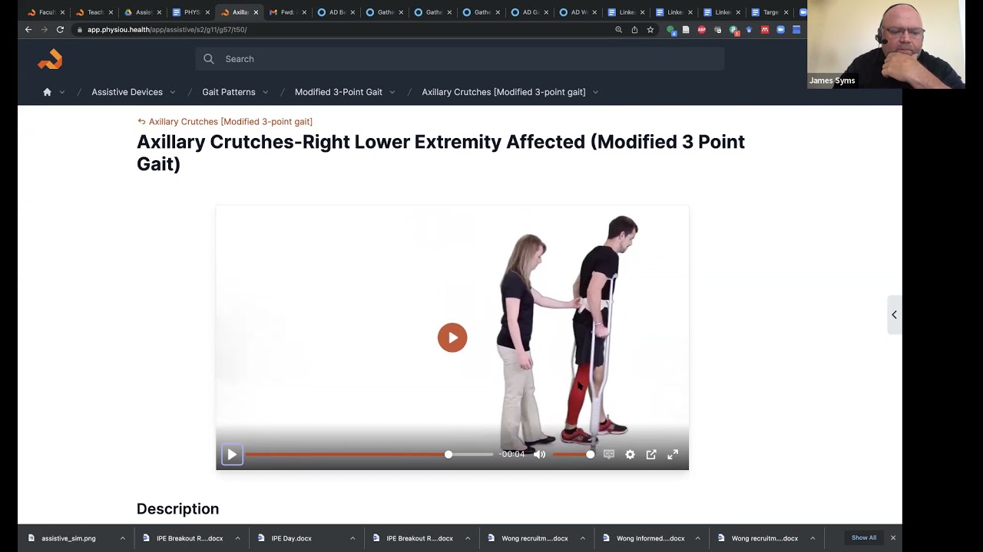The height and width of the screenshot is (552, 983).
Task: Expand the IPE Day.docx download chevron
Action: click(x=351, y=537)
